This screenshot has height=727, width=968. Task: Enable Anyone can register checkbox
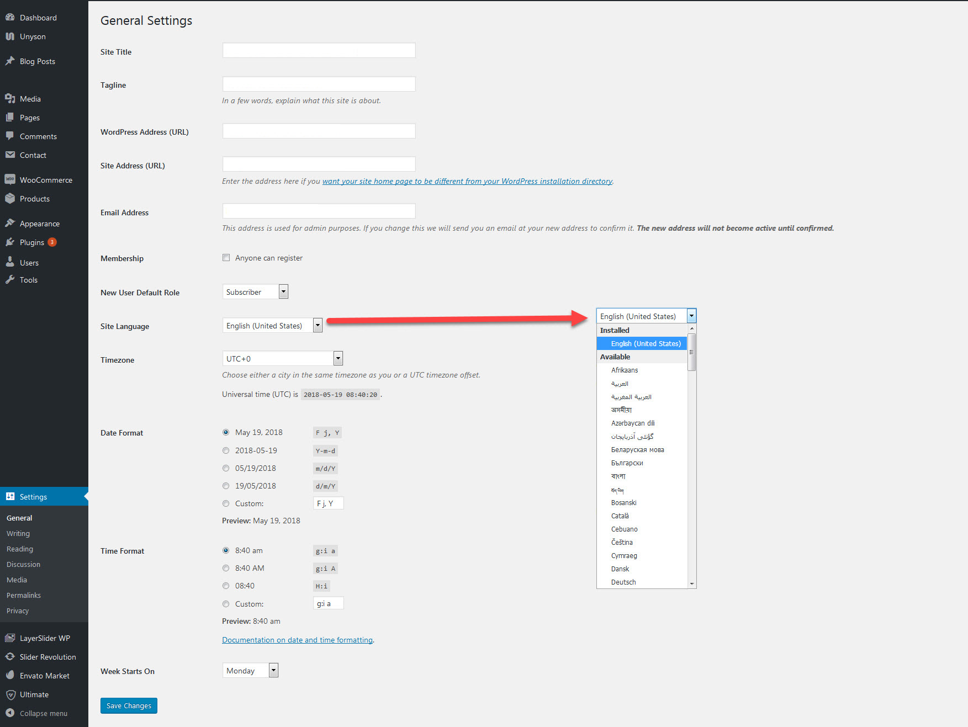point(226,257)
